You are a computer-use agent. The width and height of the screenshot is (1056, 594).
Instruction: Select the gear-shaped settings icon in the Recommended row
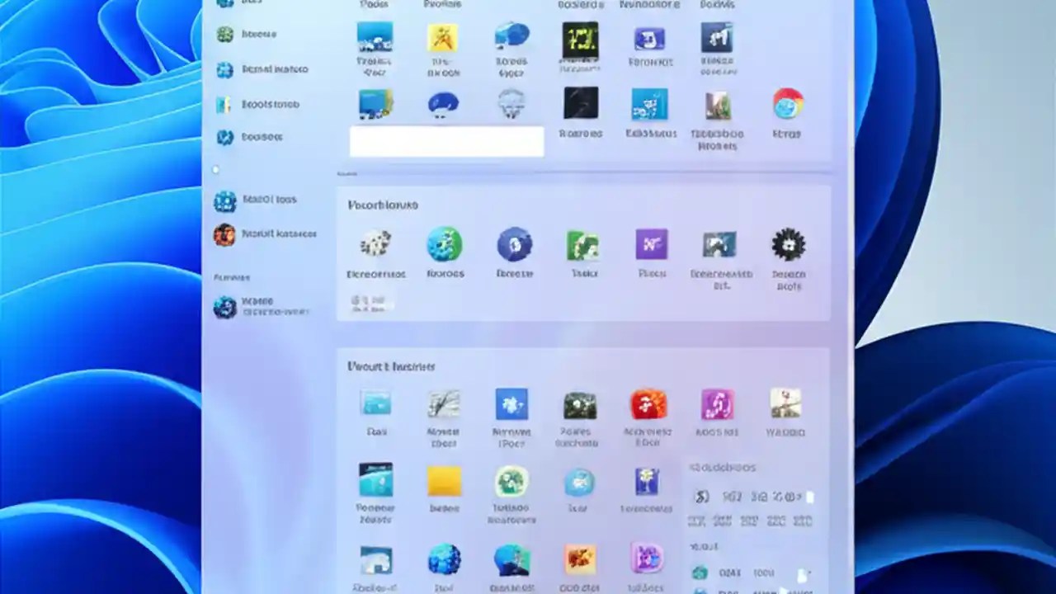coord(788,244)
